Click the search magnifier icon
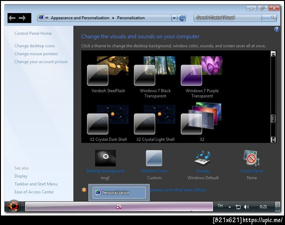The width and height of the screenshot is (285, 225). coord(273,18)
